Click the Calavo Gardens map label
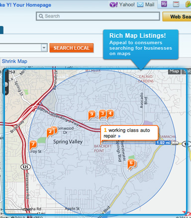The image size is (191, 218). pyautogui.click(x=146, y=79)
